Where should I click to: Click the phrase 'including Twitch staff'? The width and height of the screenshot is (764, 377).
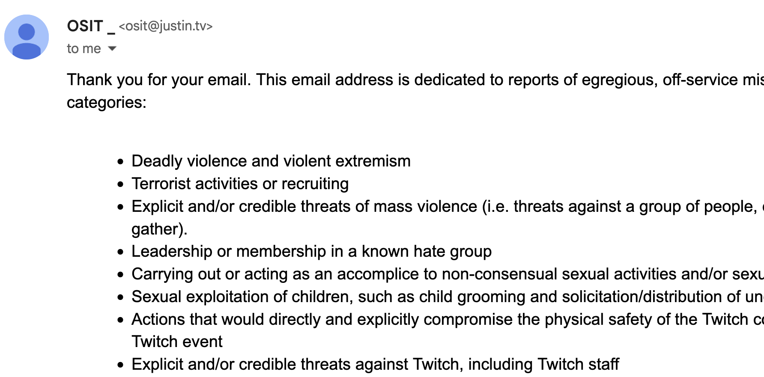point(543,364)
